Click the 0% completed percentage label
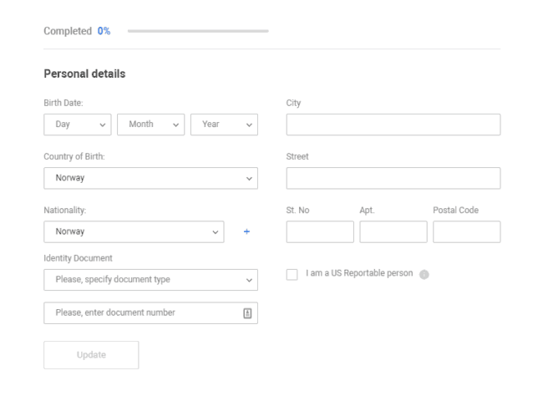This screenshot has width=543, height=396. pyautogui.click(x=104, y=31)
